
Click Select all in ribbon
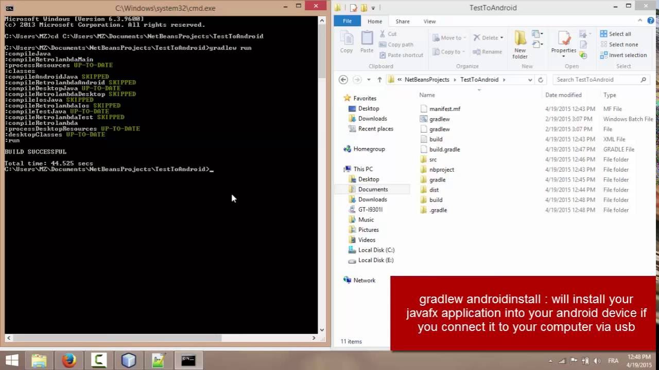point(615,34)
